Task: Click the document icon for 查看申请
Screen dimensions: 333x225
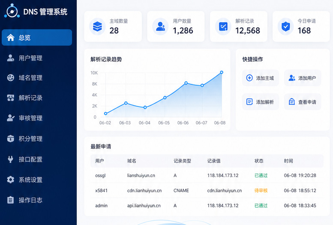Action: point(292,102)
